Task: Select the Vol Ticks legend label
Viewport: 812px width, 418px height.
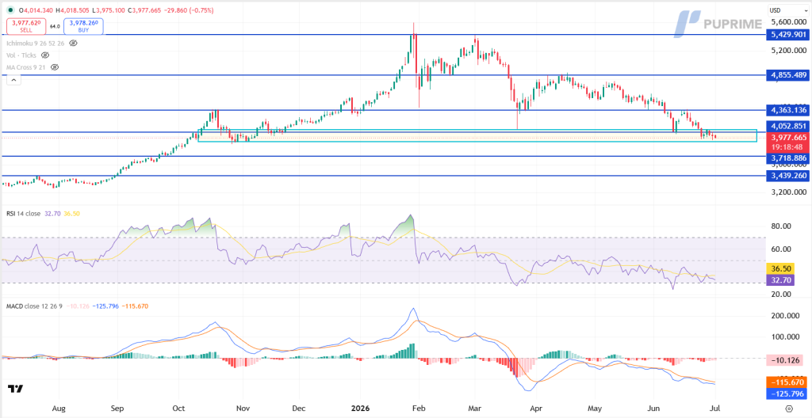Action: (x=22, y=55)
